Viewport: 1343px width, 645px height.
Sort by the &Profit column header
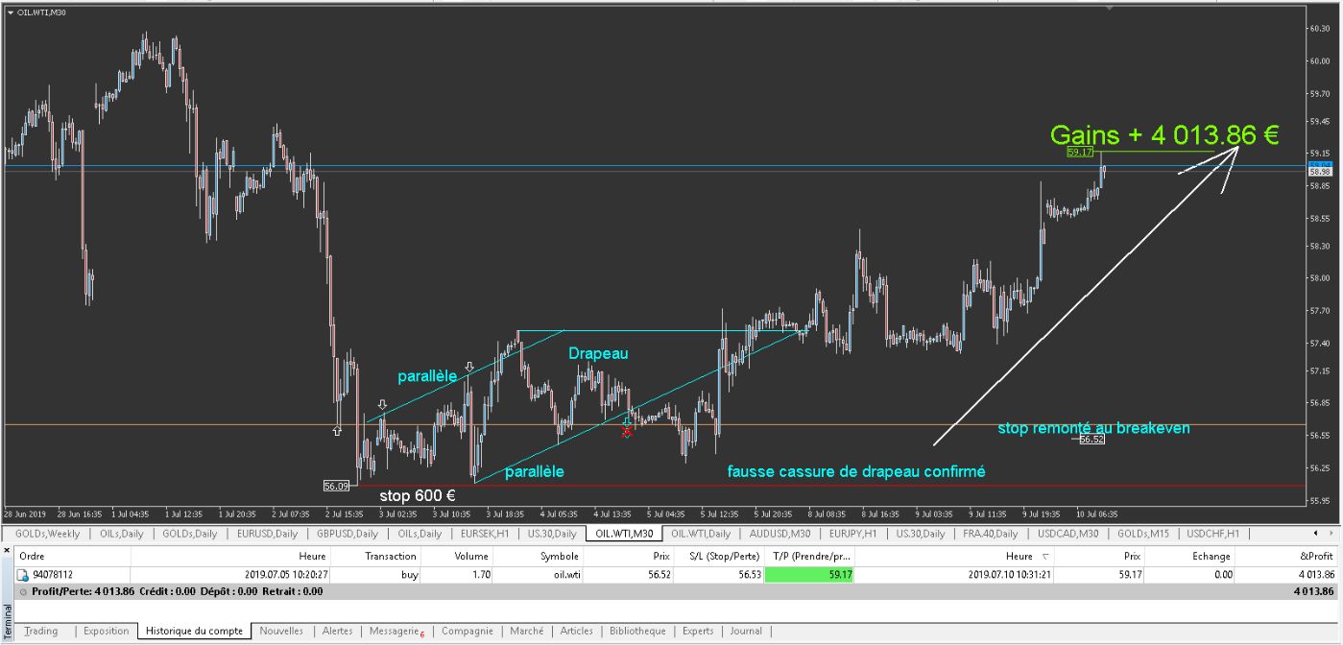[x=1284, y=556]
